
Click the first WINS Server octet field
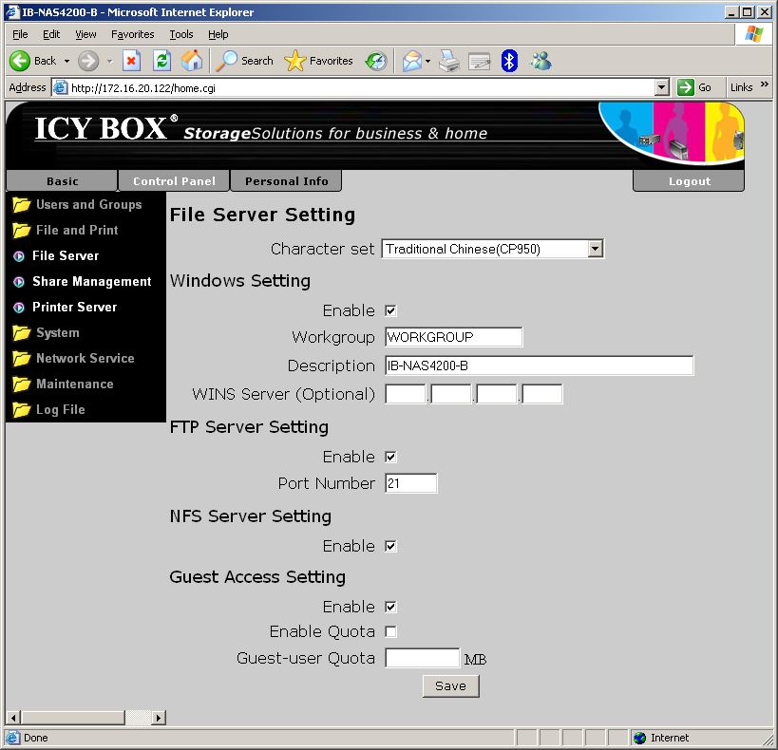[405, 394]
